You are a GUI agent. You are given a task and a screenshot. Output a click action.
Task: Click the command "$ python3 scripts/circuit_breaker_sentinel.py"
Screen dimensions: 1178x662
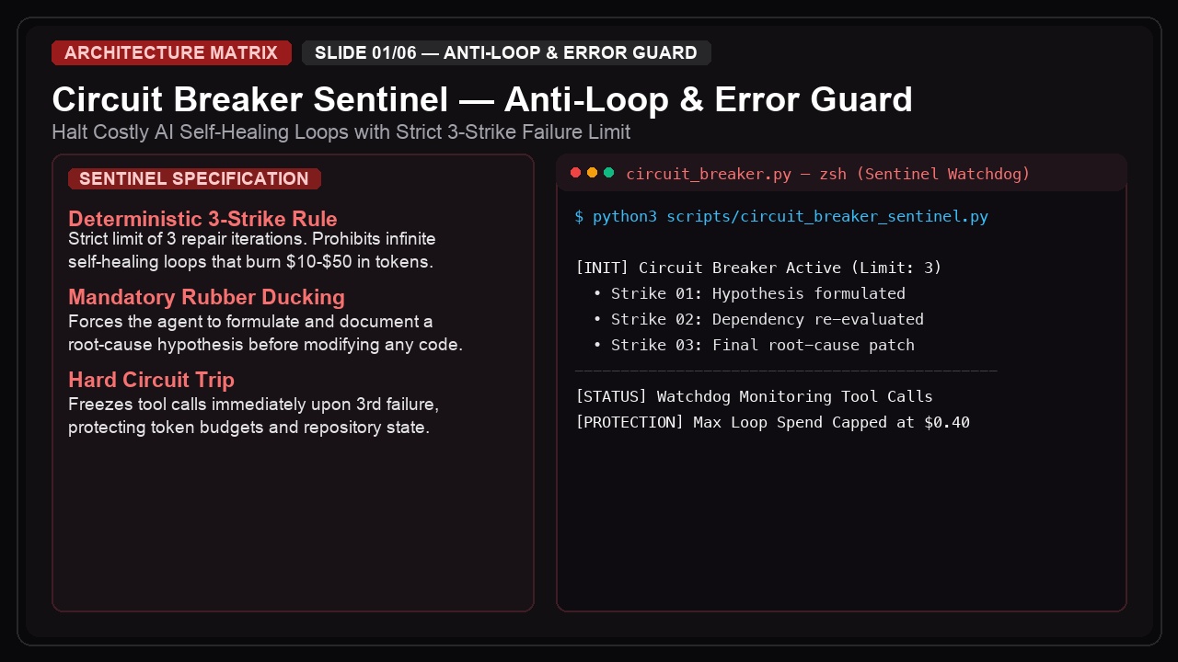tap(781, 217)
